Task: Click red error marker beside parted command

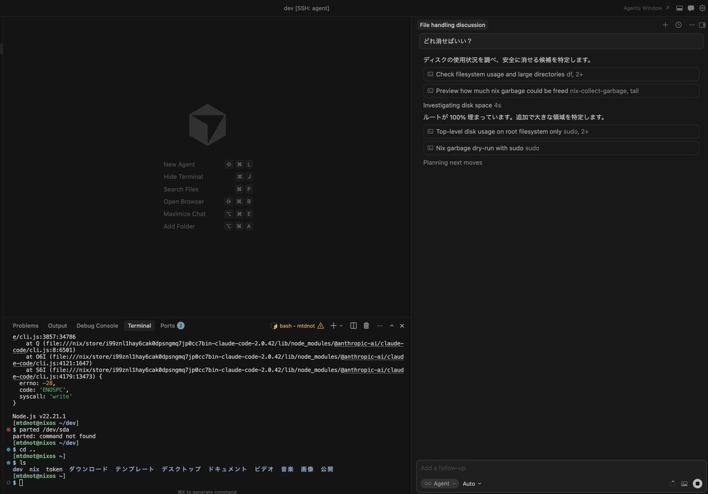Action: 8,430
